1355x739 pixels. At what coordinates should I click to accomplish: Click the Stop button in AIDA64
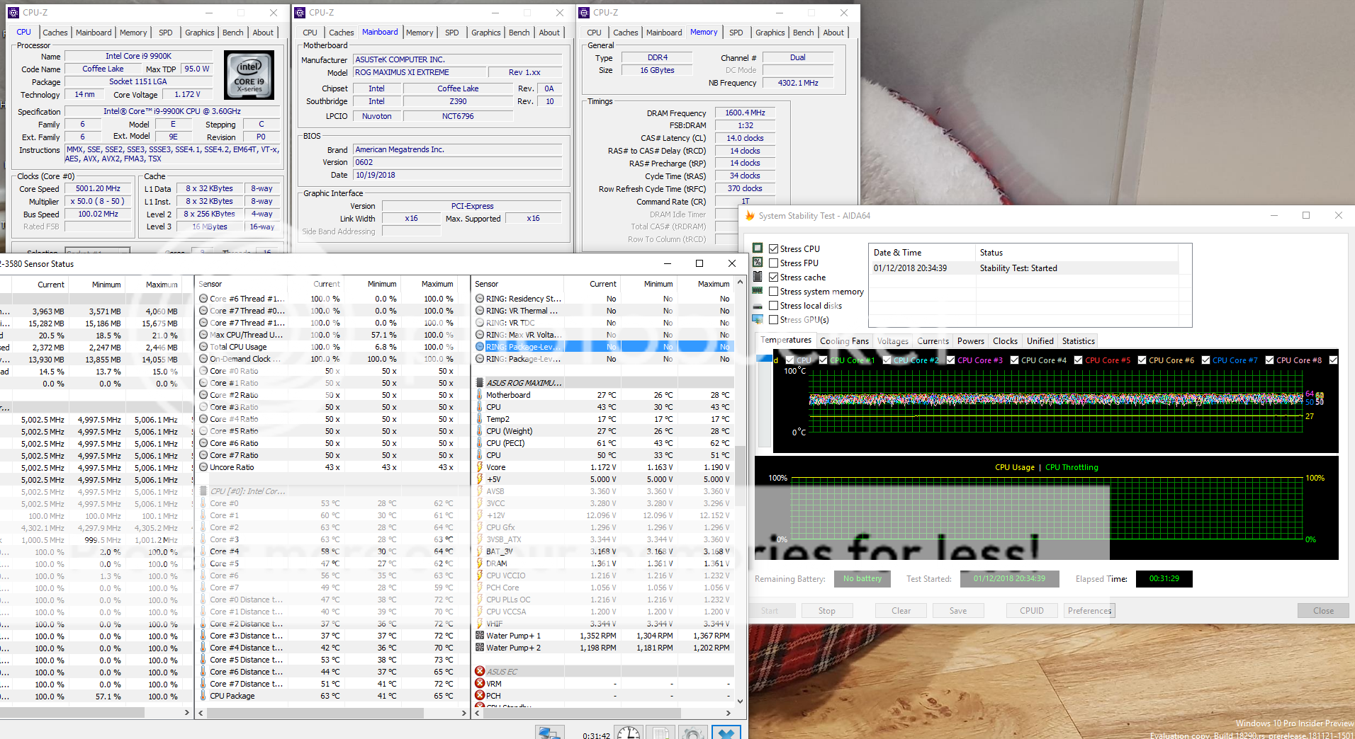826,611
